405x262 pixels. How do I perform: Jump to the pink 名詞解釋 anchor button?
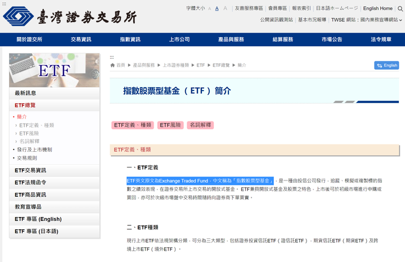coord(200,125)
